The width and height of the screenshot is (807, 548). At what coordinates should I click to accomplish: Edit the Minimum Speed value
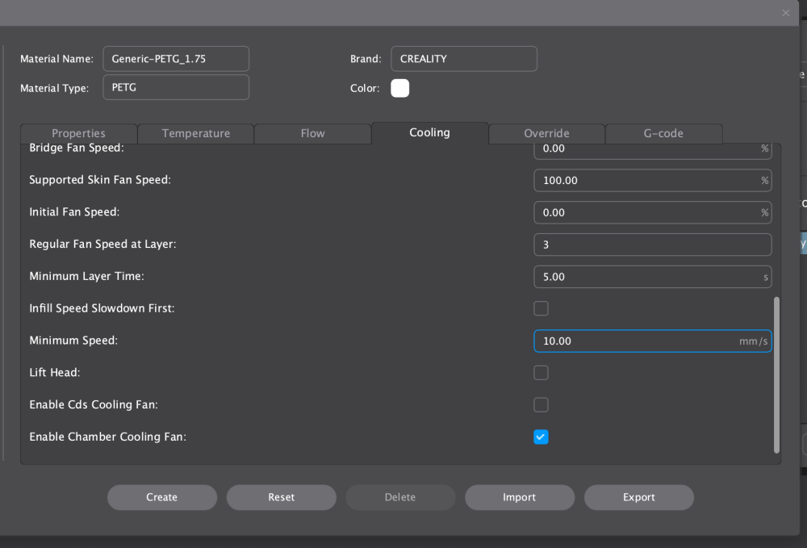point(653,341)
